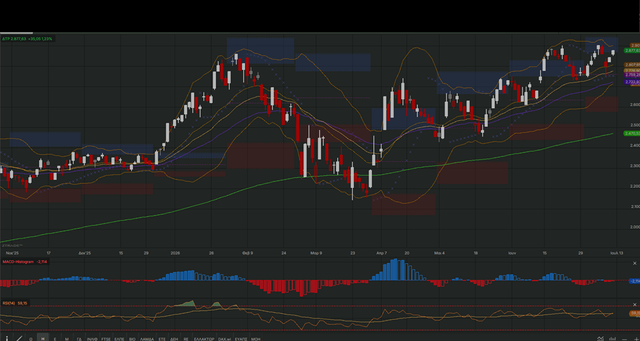Click the green 2.877,63 last price tag
This screenshot has height=341, width=640.
click(x=632, y=51)
